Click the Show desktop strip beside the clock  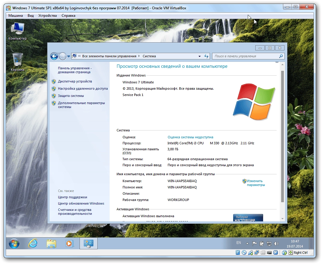point(311,244)
